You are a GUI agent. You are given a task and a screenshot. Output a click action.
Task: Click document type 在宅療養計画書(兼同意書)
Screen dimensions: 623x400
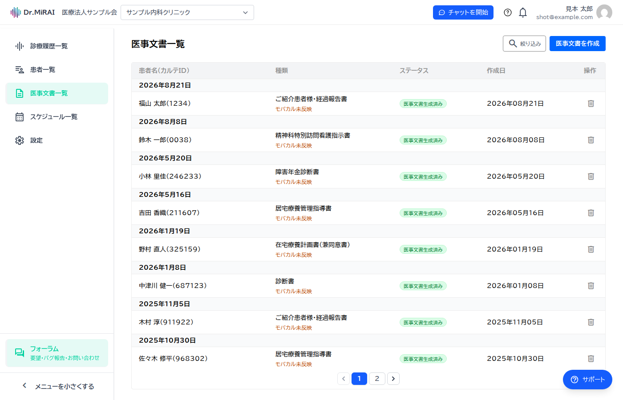point(313,245)
